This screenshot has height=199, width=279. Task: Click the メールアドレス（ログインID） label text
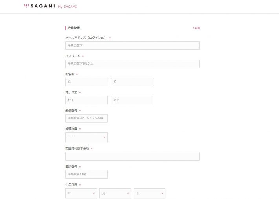(x=86, y=38)
